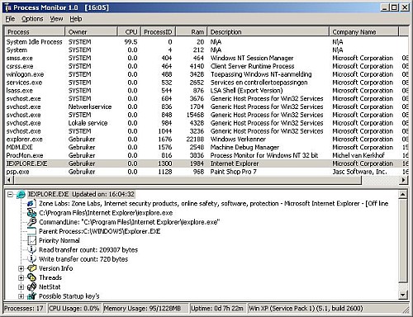The width and height of the screenshot is (413, 317).
Task: Expand the NetStat node
Action: click(x=21, y=287)
